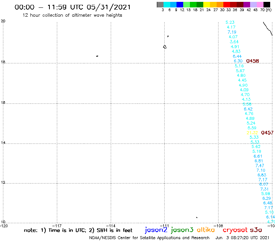Click the 4.80 wave height value

241,75
